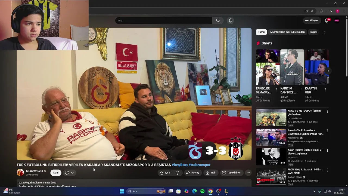This screenshot has height=196, width=348.
Task: Send Teşekkürler super thanks
Action: coord(231,173)
